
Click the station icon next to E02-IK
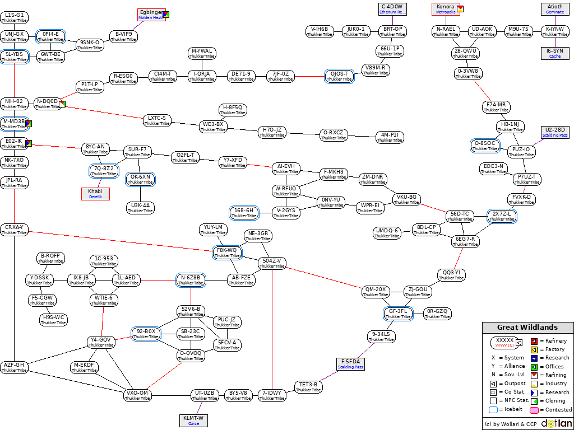point(29,143)
